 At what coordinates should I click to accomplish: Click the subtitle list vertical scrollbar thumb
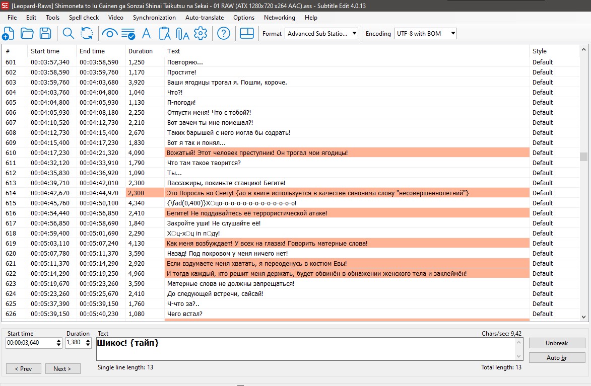583,157
